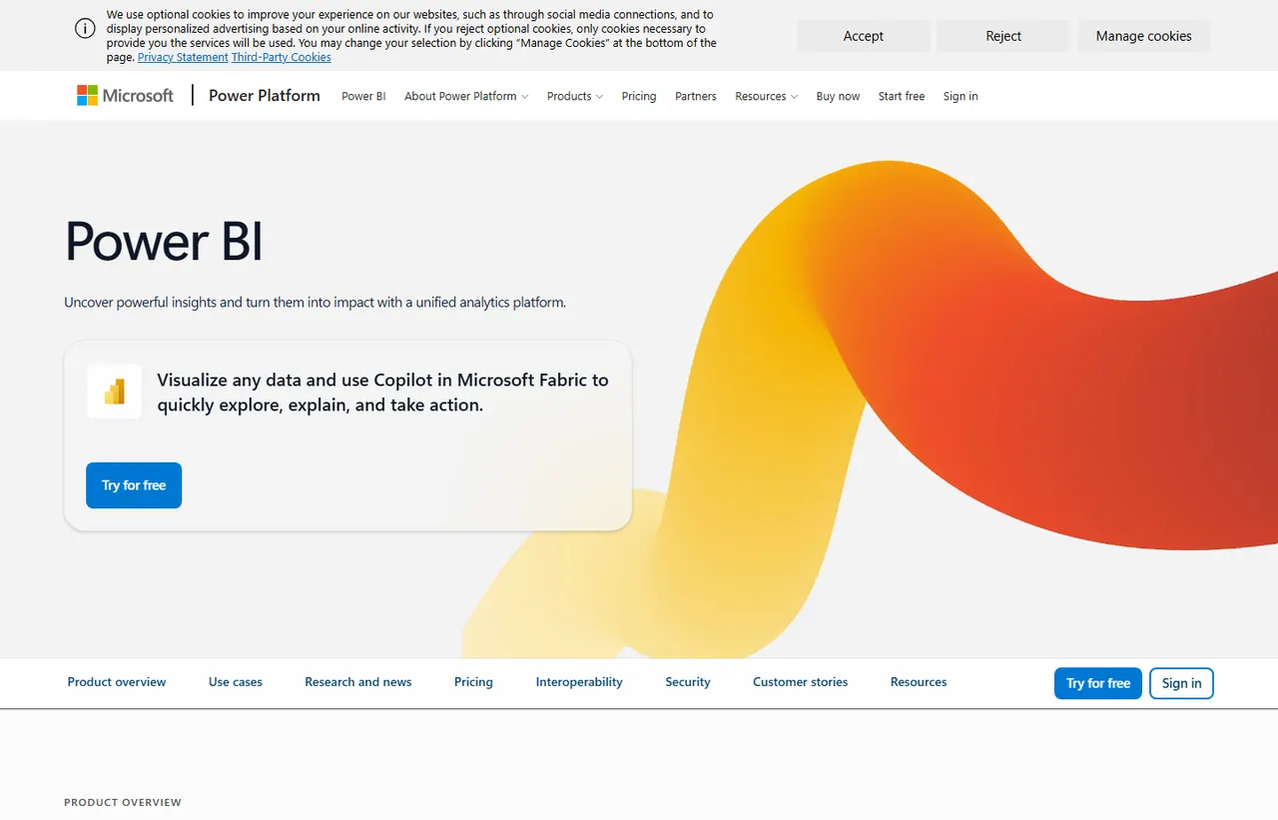Open Power BI nav link

click(x=363, y=97)
